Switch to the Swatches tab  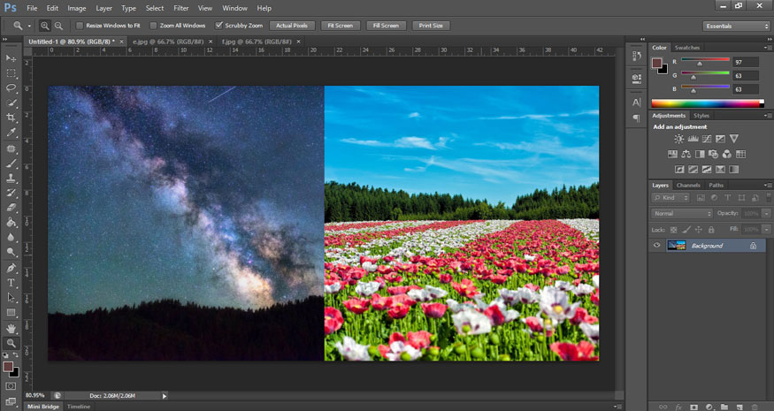686,47
